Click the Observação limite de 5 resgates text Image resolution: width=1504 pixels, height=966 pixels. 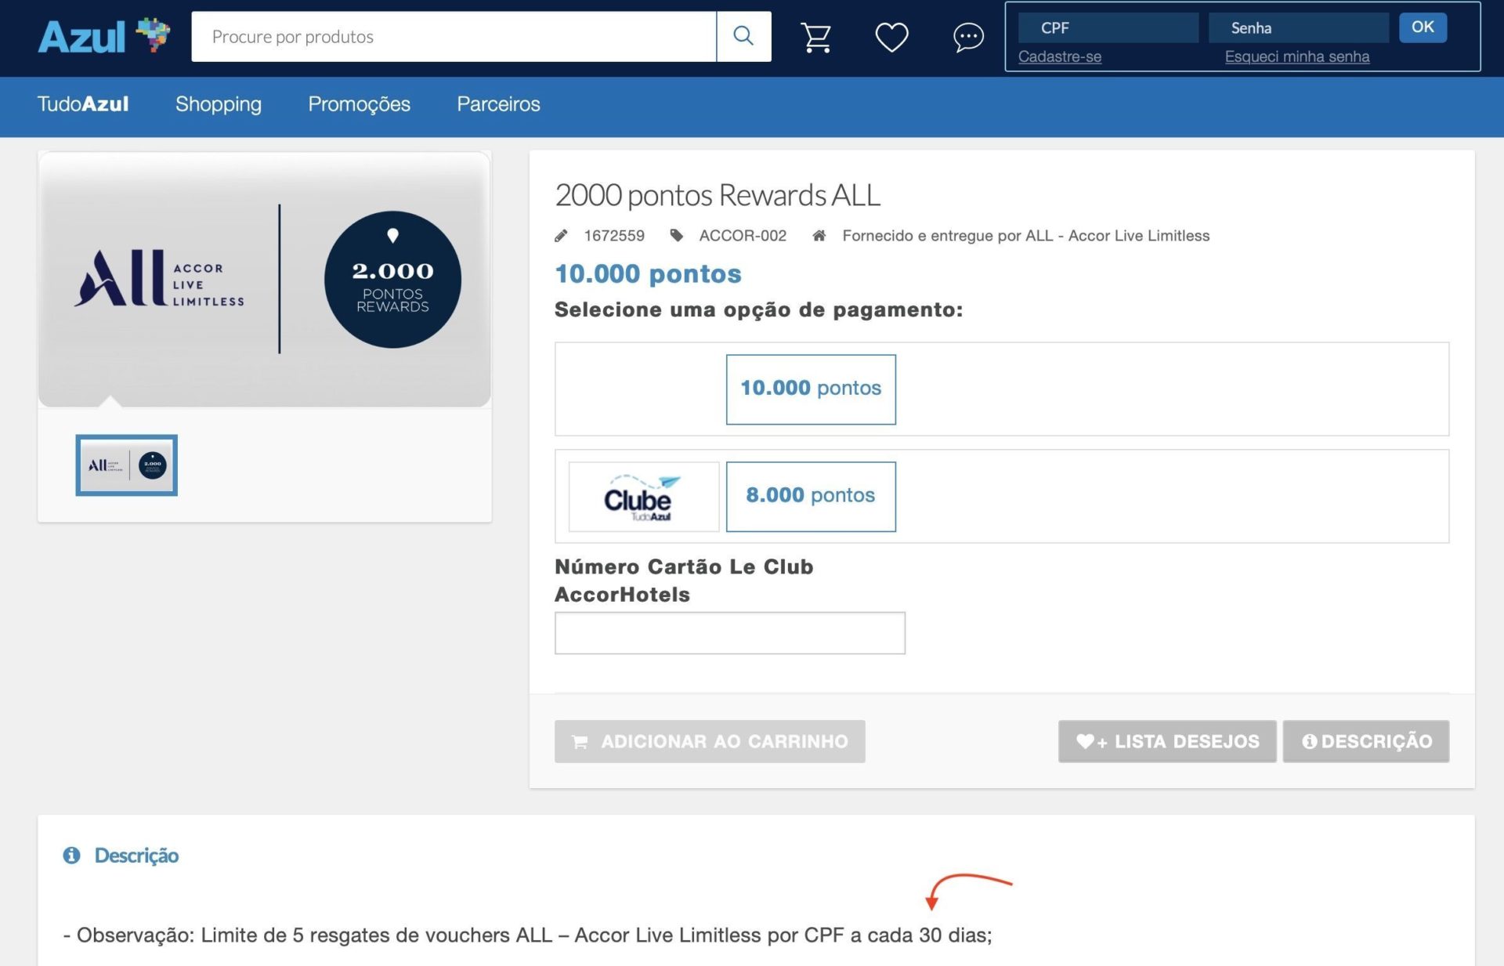click(x=527, y=935)
